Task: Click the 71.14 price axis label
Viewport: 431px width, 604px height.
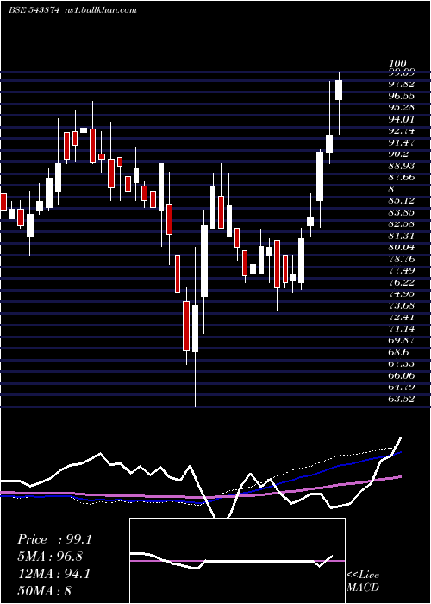Action: (x=401, y=329)
